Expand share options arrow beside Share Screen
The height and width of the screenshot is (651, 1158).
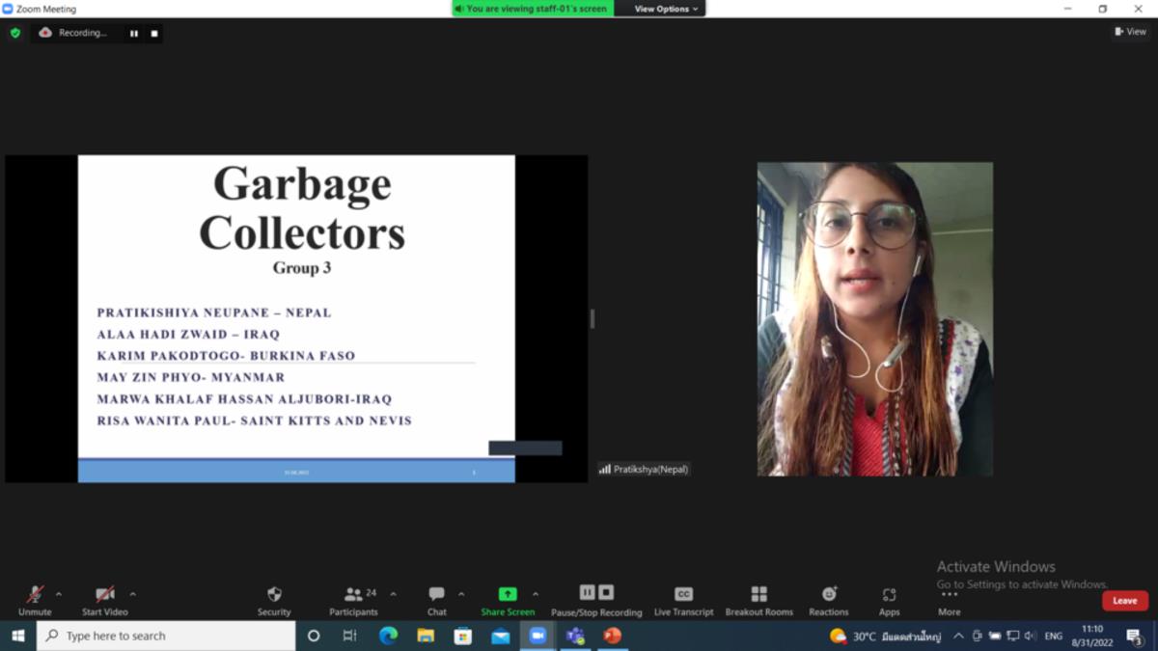(x=536, y=594)
